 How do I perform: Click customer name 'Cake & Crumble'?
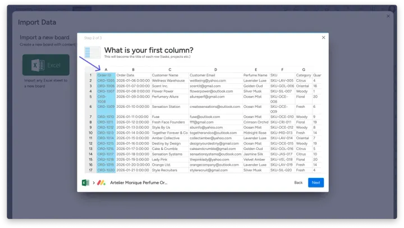164,149
